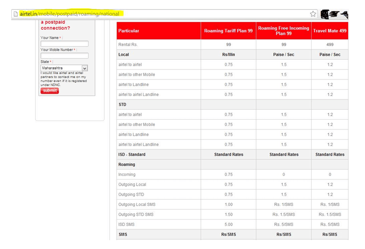
Task: Fill in the Your Name field
Action: pyautogui.click(x=65, y=44)
